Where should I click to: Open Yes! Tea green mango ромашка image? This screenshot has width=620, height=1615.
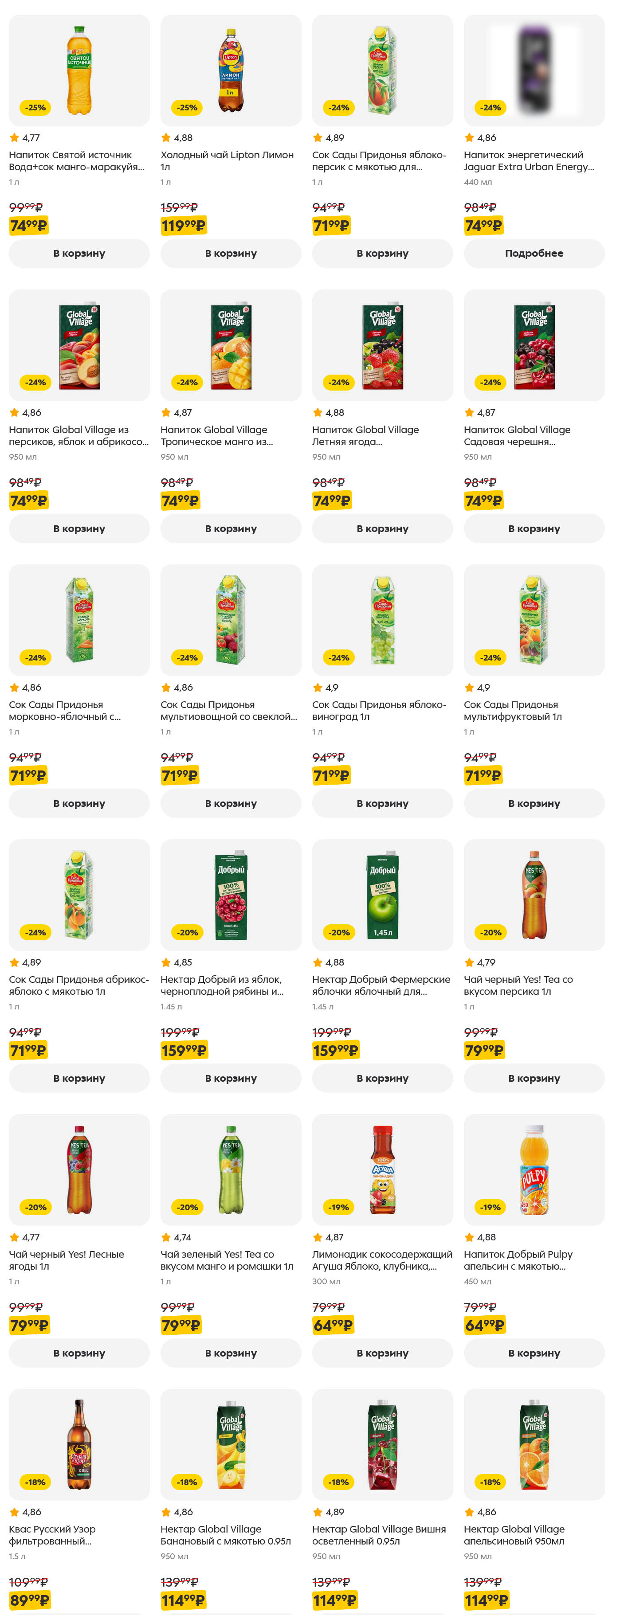[231, 1169]
